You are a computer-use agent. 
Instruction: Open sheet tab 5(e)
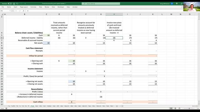(112, 106)
